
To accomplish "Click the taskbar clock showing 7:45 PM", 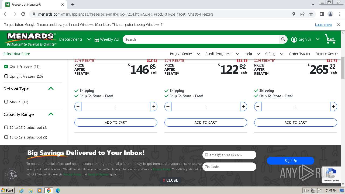I will tap(331, 190).
